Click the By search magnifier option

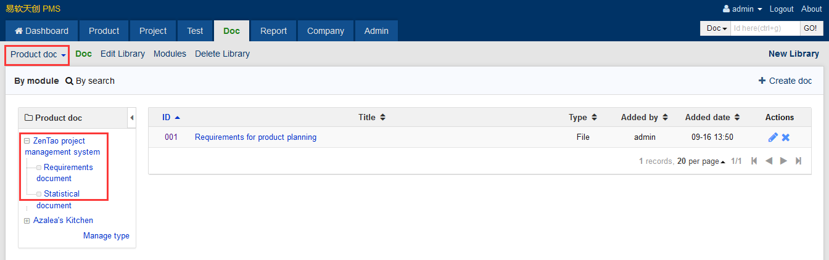coord(90,81)
